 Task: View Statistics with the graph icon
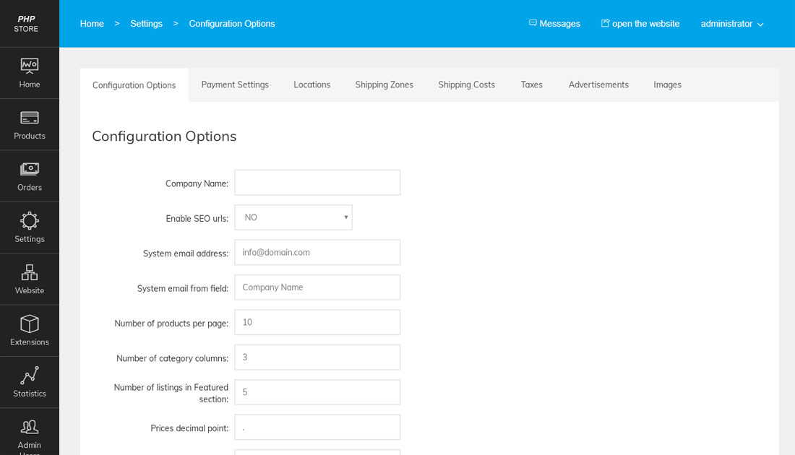(x=29, y=381)
